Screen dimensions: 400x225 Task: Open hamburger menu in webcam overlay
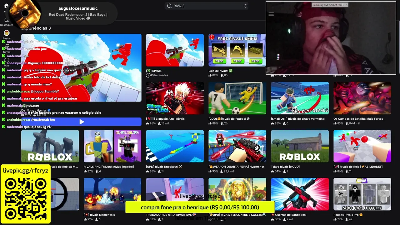click(x=271, y=14)
